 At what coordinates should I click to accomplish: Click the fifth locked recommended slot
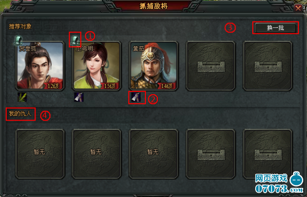click(268, 66)
